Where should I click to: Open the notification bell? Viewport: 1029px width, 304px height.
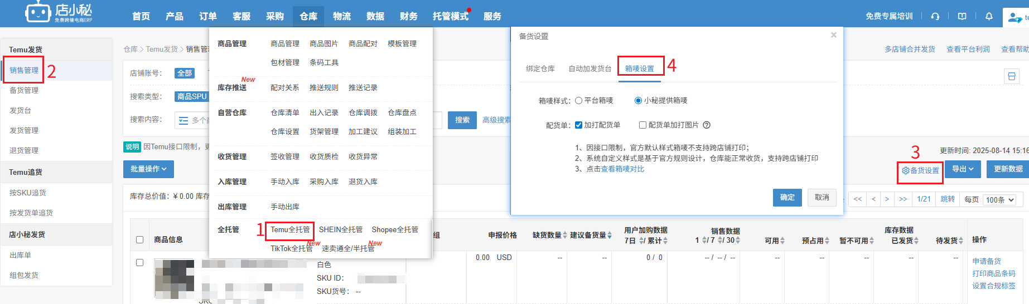click(x=989, y=16)
